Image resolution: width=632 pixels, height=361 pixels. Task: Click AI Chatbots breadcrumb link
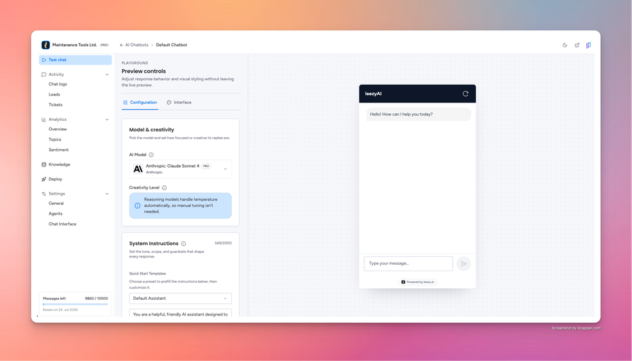point(137,45)
